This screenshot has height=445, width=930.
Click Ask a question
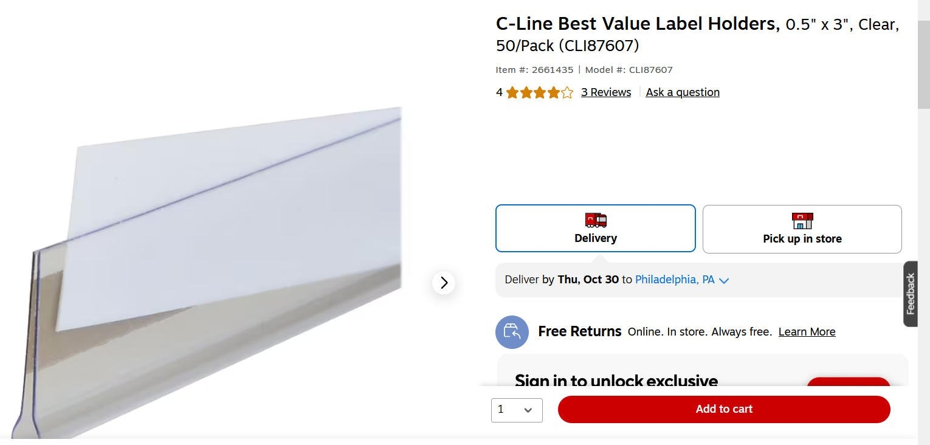point(682,92)
